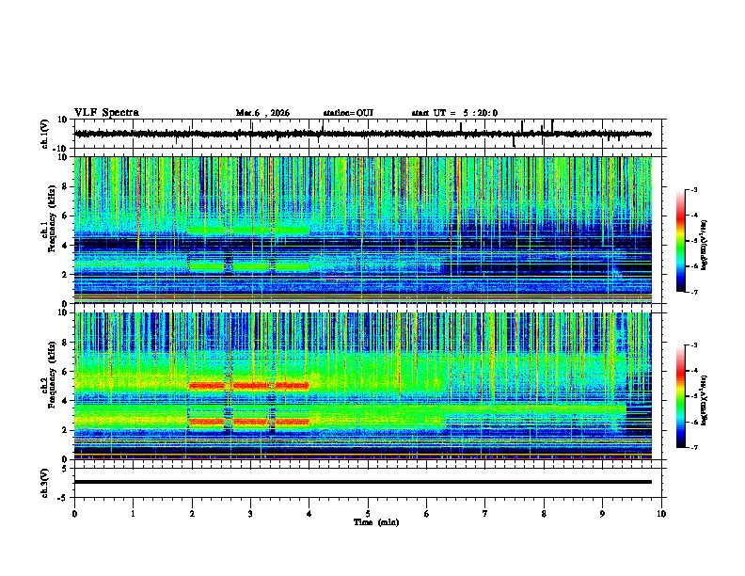The width and height of the screenshot is (745, 576).
Task: Select the "start UT = 5 :20: 0" text
Action: click(x=454, y=113)
